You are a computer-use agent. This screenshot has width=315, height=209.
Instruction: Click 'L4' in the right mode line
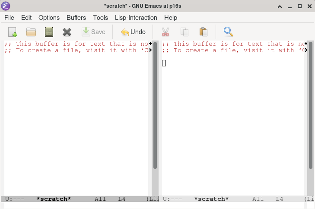click(279, 199)
